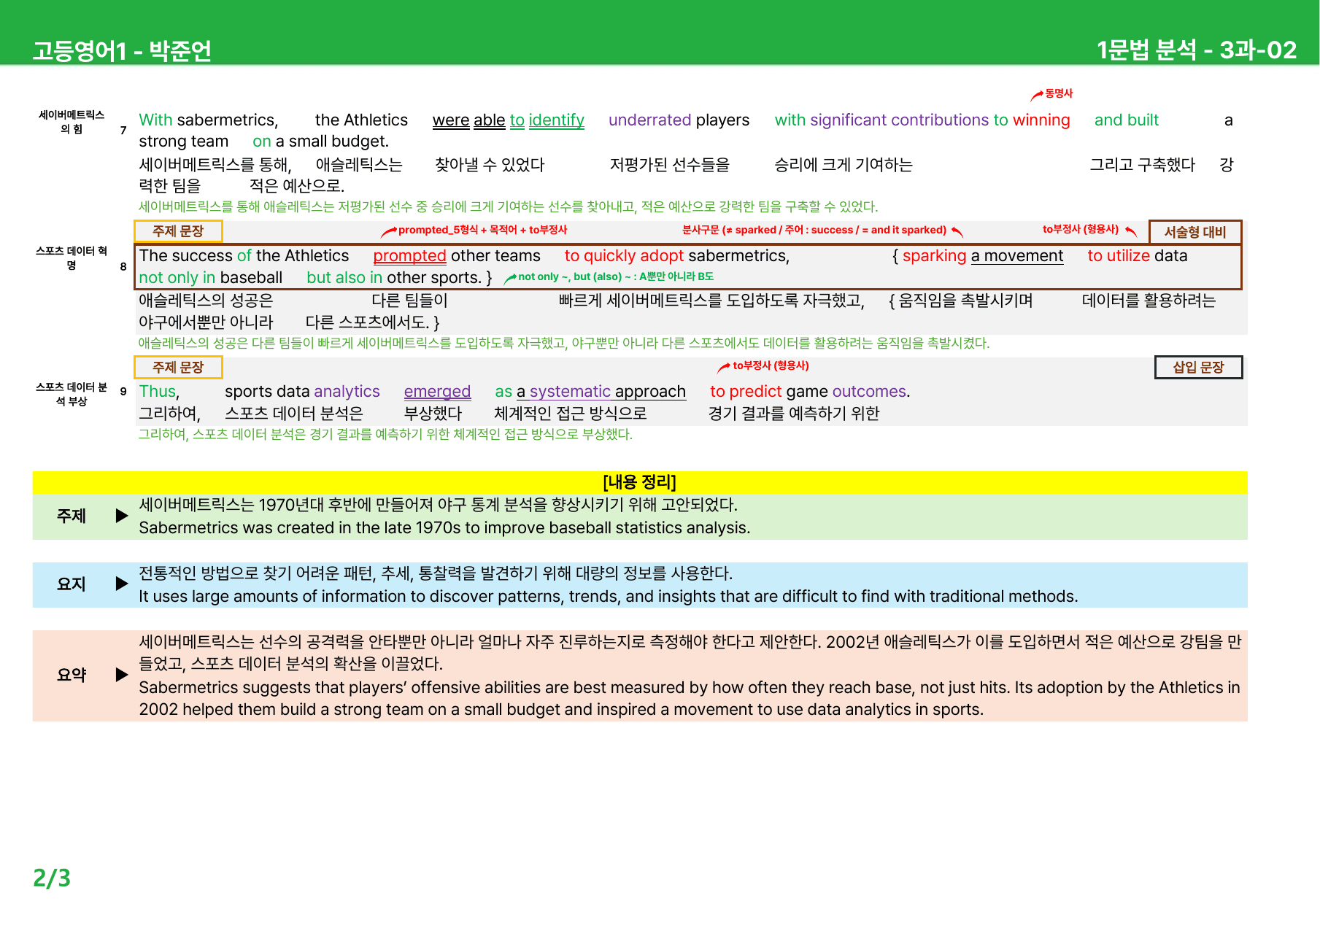Click the 'not only ~, but (also) ~' annotation
Screen dimensions: 1320x933
(x=616, y=276)
